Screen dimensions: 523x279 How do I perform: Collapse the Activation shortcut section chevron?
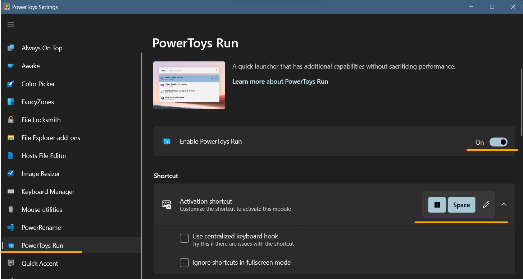(x=504, y=204)
